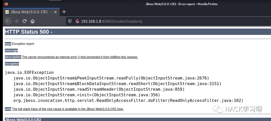271x121 pixels.
Task: Click the JBoss Web/3.0.0-CR2 footer banner
Action: coord(138,119)
